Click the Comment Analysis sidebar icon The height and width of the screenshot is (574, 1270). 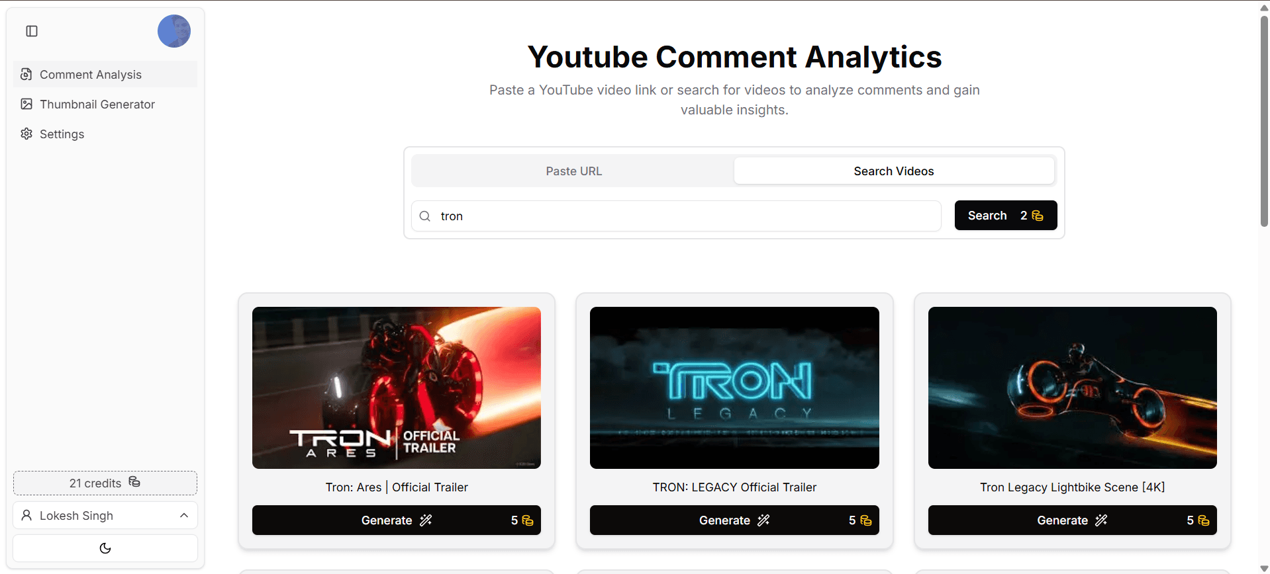pyautogui.click(x=26, y=74)
